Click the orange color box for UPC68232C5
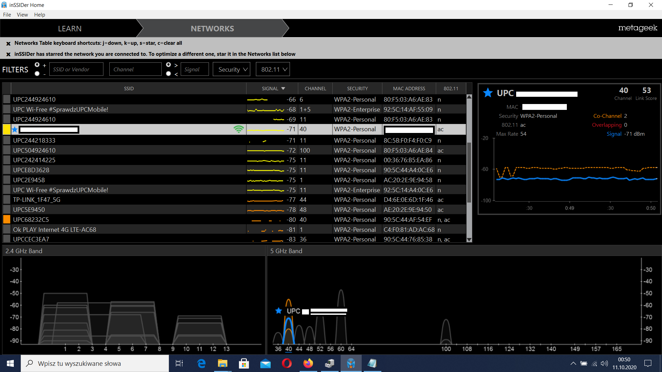This screenshot has height=372, width=662. (x=7, y=220)
